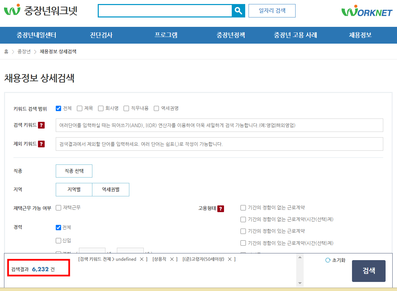The image size is (397, 291).
Task: Open the 제외 키워드 help icon
Action: tap(41, 144)
